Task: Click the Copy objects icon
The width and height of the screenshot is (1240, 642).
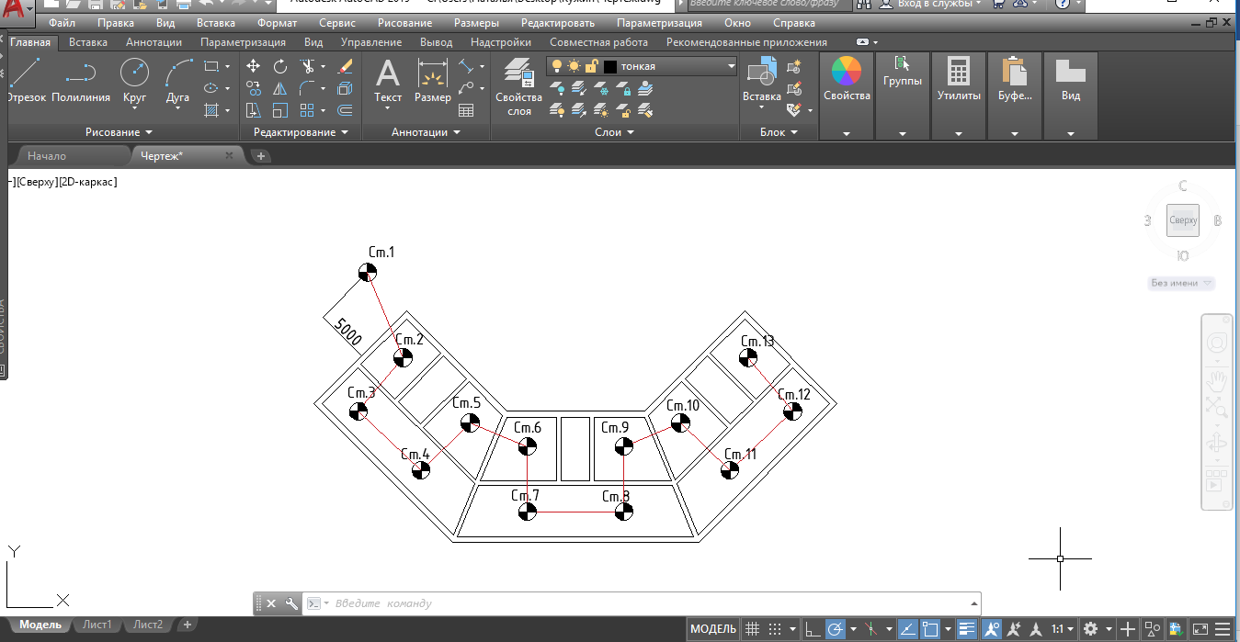Action: tap(254, 88)
